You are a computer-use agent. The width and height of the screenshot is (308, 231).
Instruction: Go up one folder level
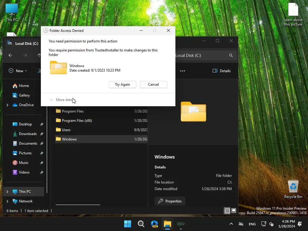tap(39, 55)
